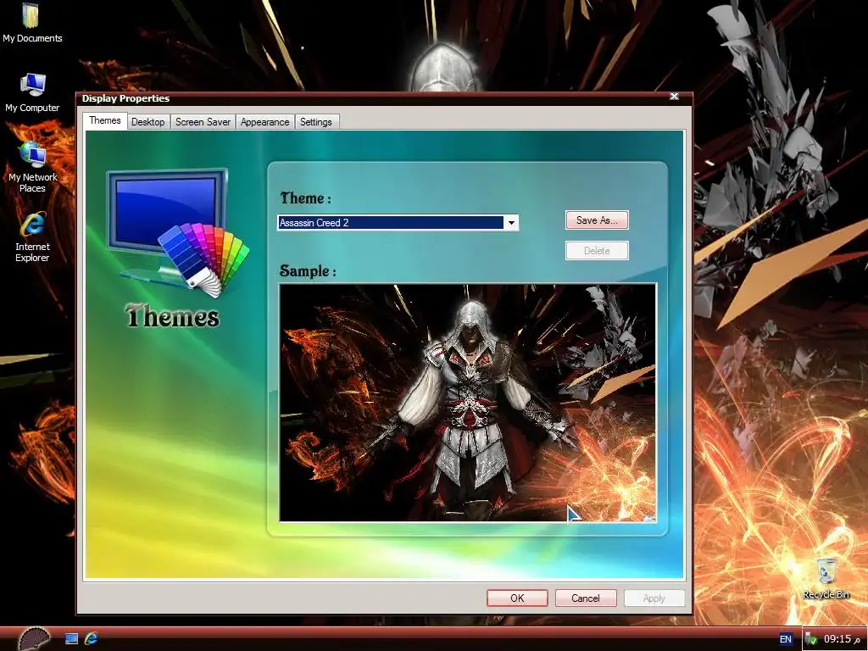Click the Delete button
Screen dimensions: 868x651
coord(597,250)
